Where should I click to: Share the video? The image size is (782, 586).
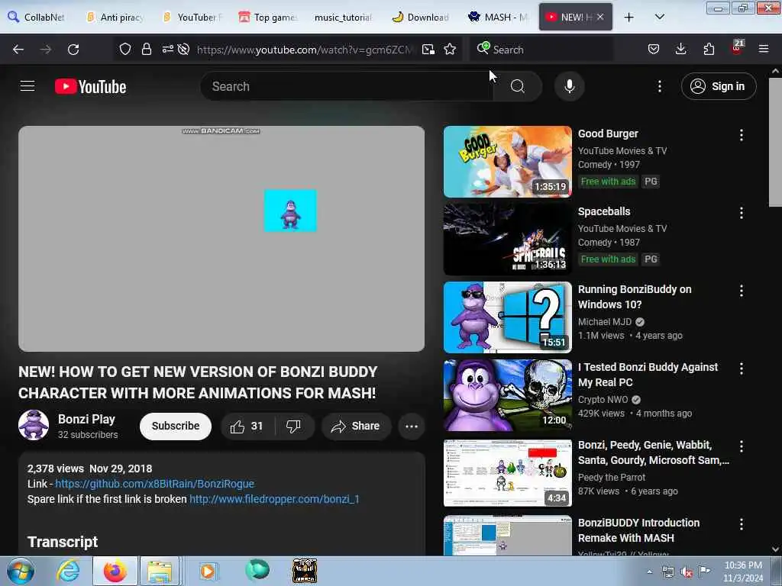[356, 426]
